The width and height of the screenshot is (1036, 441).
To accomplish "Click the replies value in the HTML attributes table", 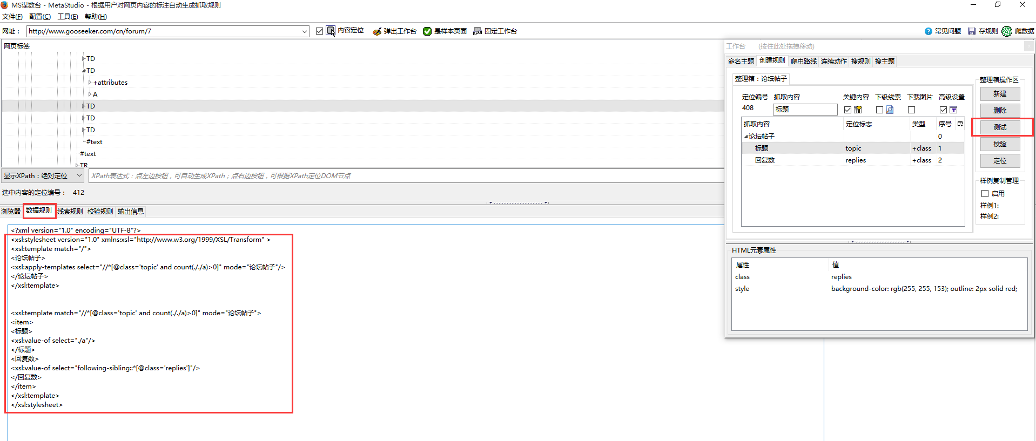I will coord(841,276).
